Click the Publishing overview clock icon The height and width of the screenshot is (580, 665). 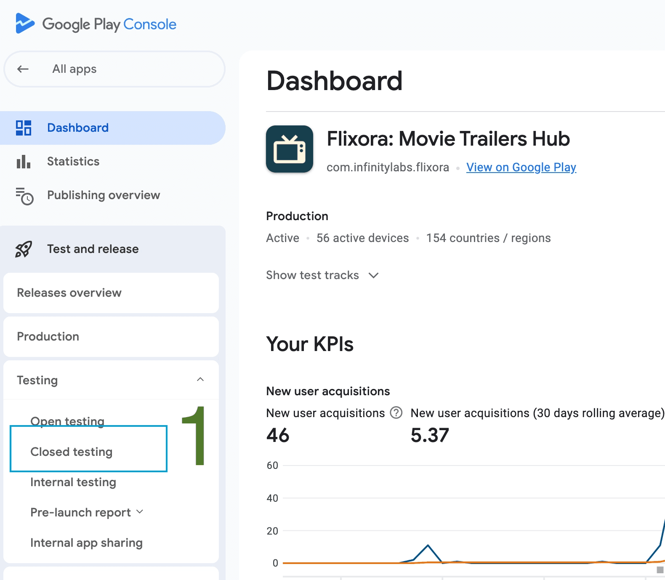tap(24, 196)
